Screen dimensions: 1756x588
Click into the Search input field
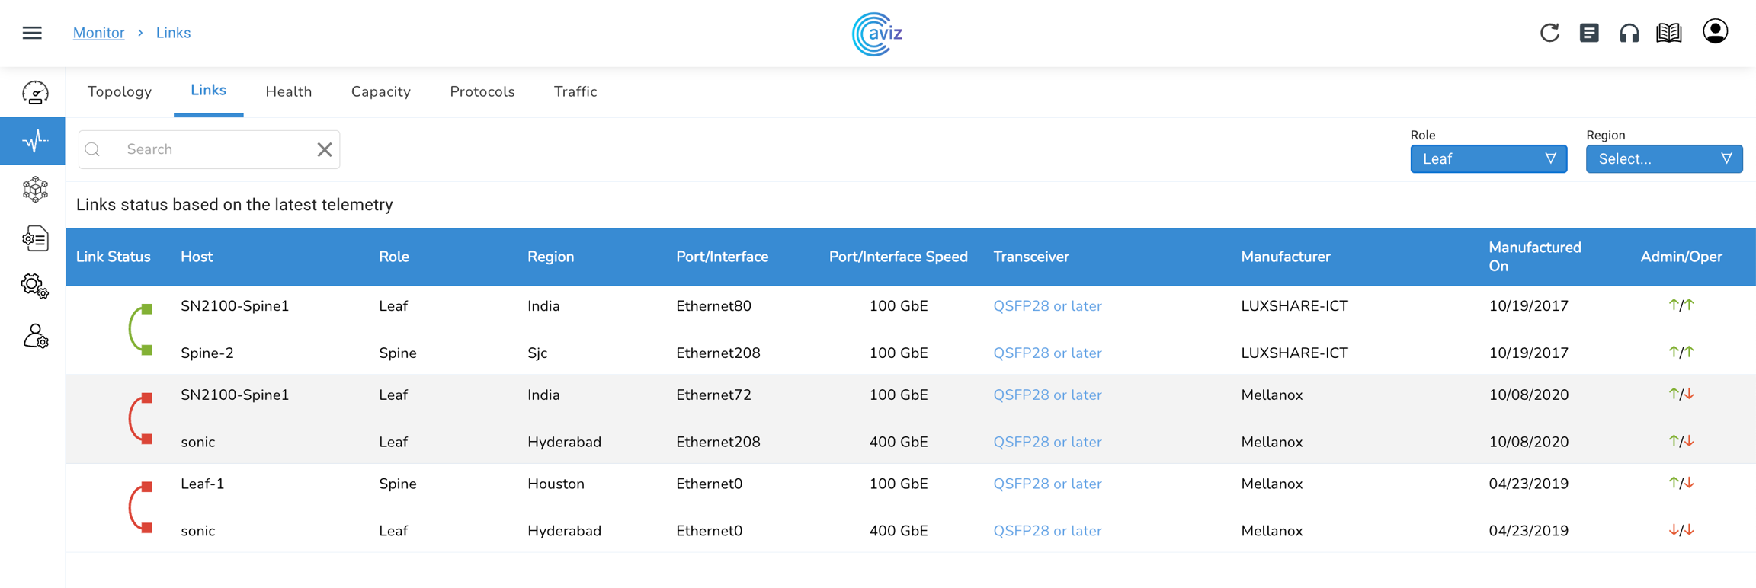click(213, 149)
